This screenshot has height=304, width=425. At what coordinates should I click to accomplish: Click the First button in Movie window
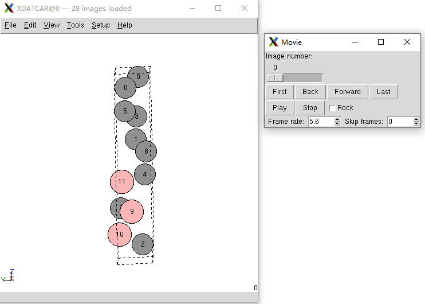280,92
